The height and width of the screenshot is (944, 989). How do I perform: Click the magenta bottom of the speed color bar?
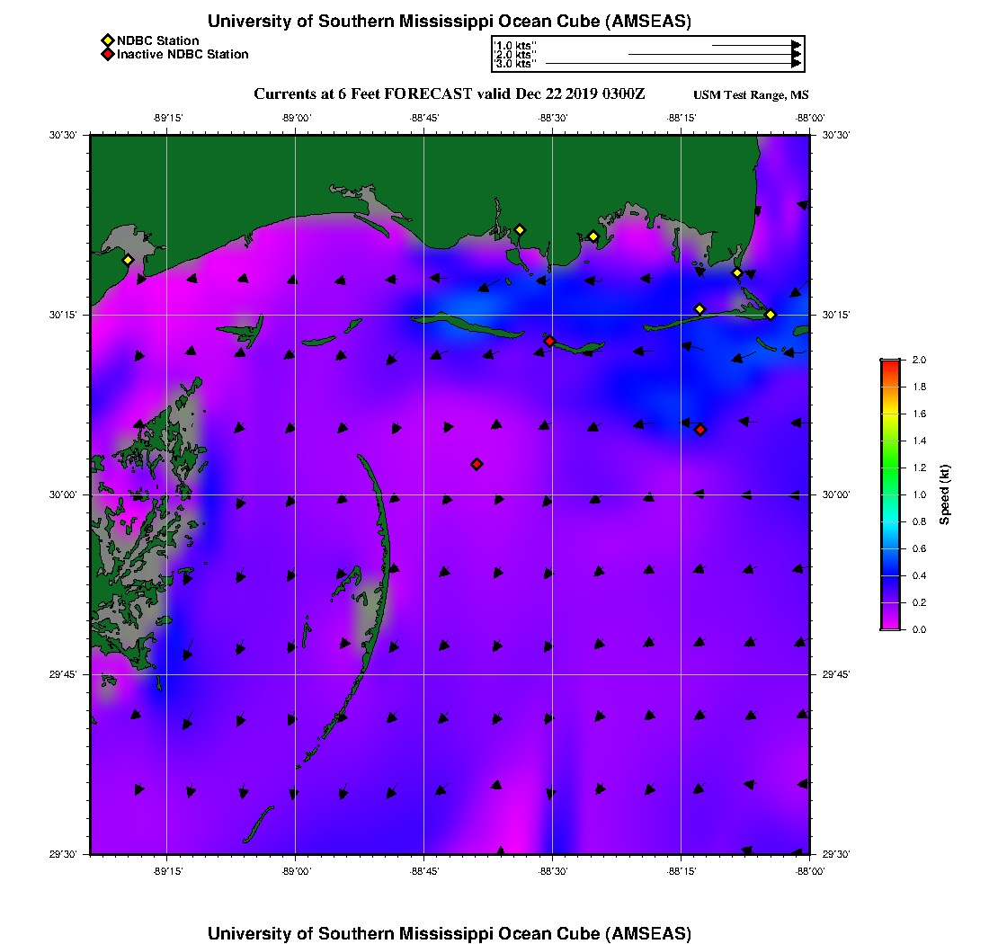point(889,624)
